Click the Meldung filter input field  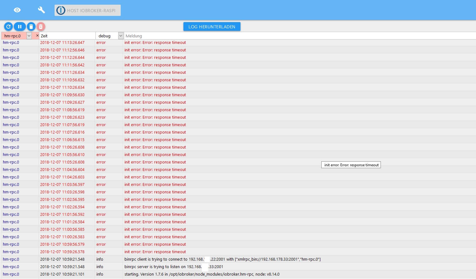[x=299, y=36]
